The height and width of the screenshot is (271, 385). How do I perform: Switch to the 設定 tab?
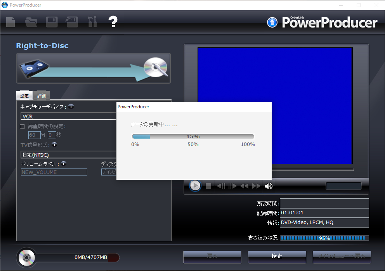tap(24, 96)
